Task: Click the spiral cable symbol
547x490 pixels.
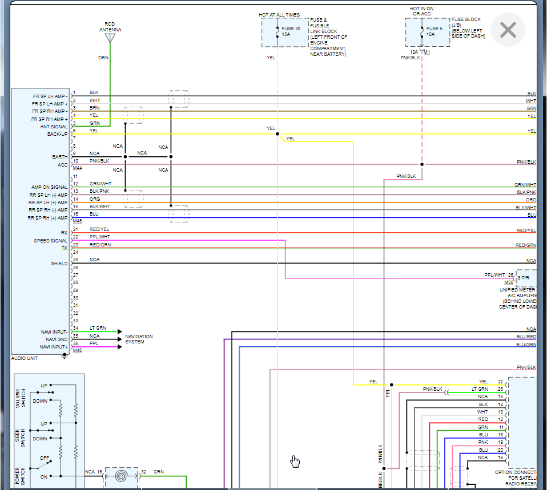Action: coord(121,475)
